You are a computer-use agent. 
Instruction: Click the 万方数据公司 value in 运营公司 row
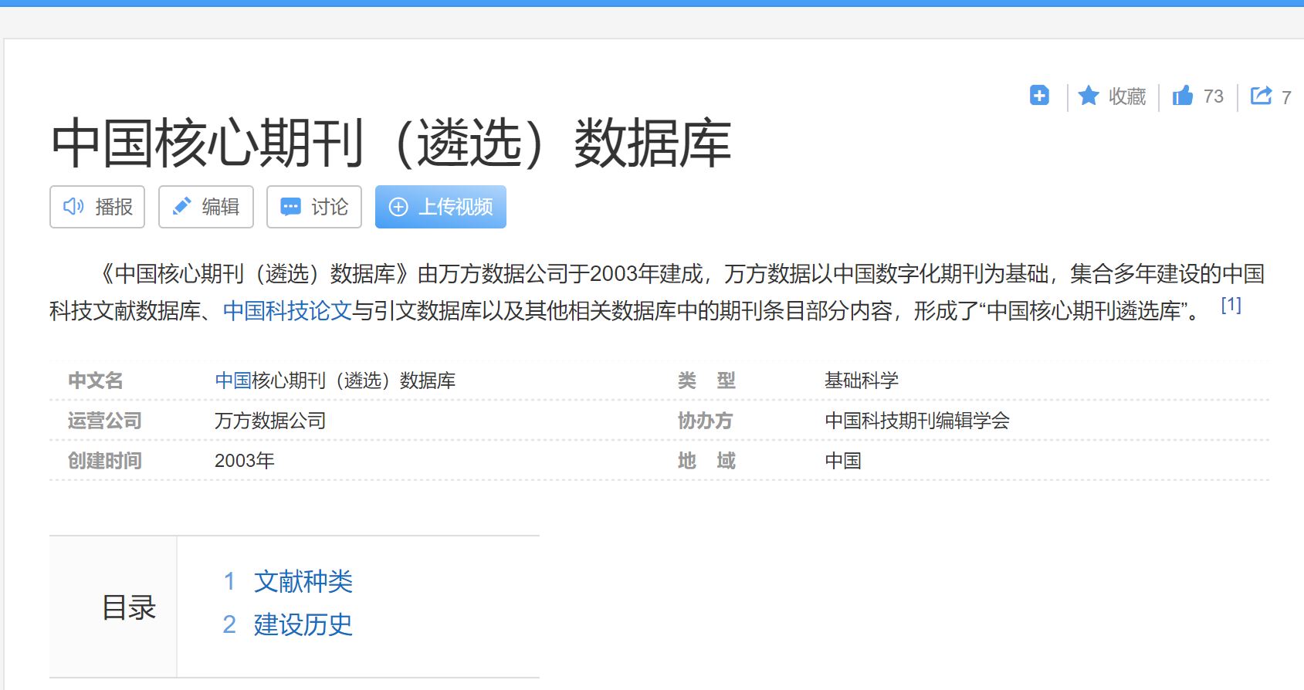(270, 421)
